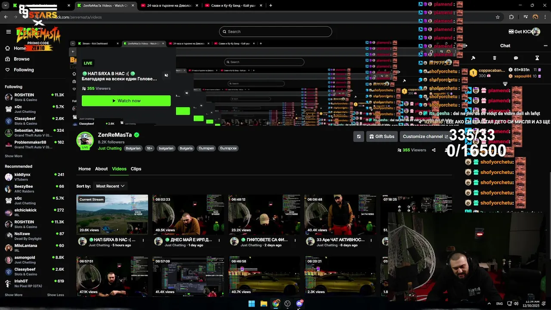Click Customize channel link
551x310 pixels.
click(425, 136)
